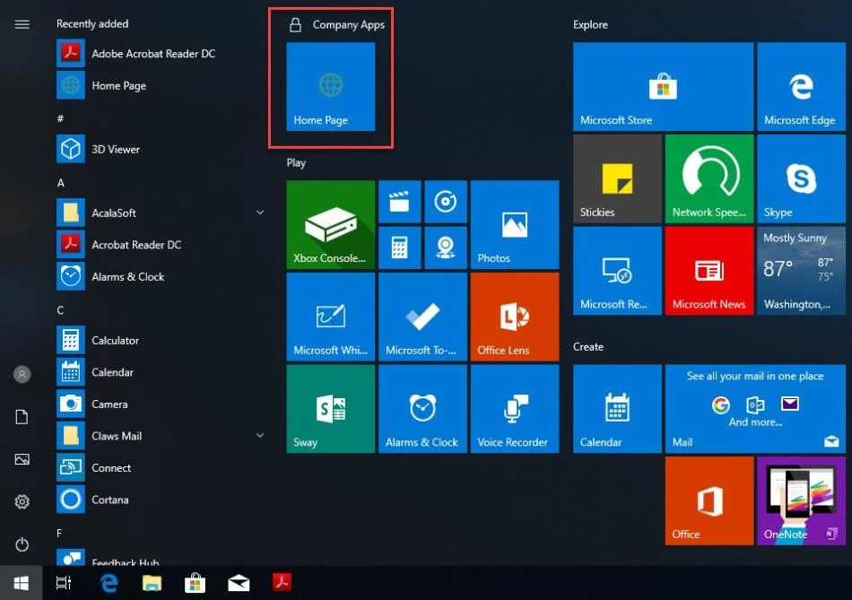Open File Explorer from the taskbar

click(x=152, y=583)
